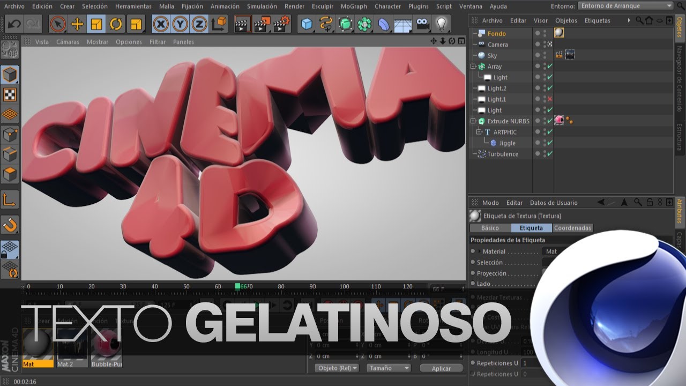Click the Aplicar button

[x=441, y=368]
